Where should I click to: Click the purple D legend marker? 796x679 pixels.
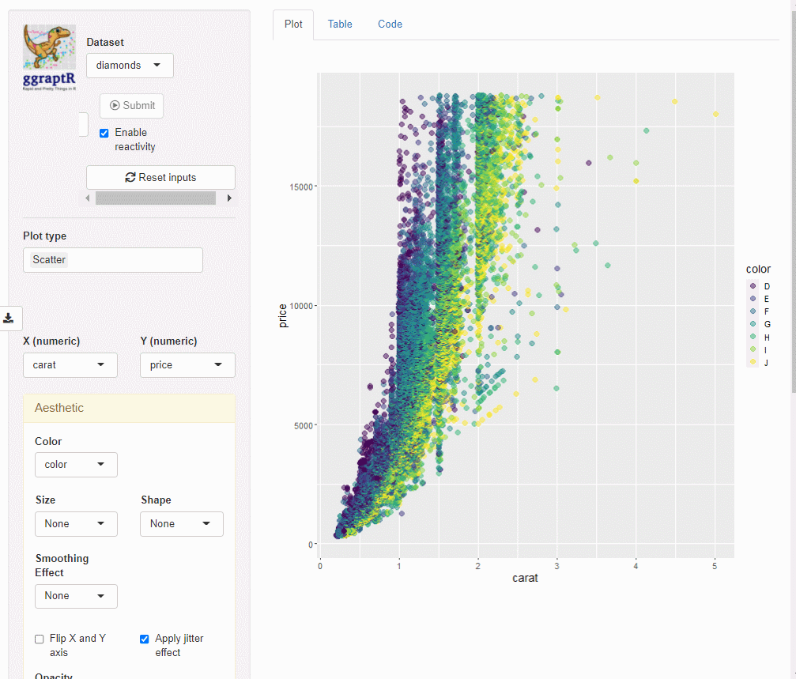[753, 286]
